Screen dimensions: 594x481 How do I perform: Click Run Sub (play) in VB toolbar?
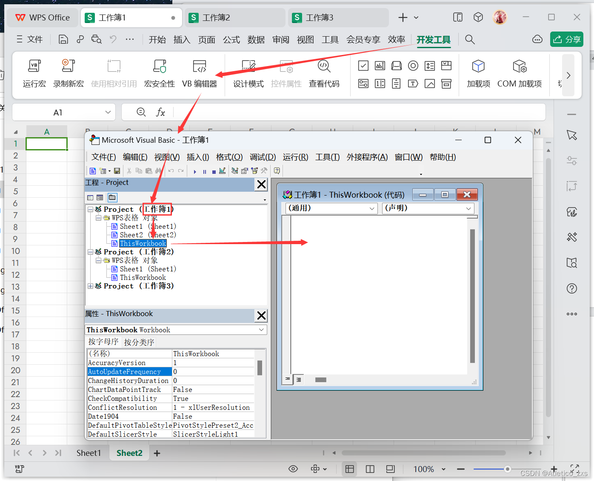(195, 171)
